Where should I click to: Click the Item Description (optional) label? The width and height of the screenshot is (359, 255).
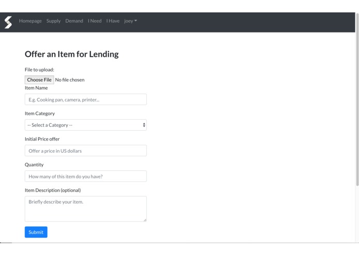click(53, 190)
